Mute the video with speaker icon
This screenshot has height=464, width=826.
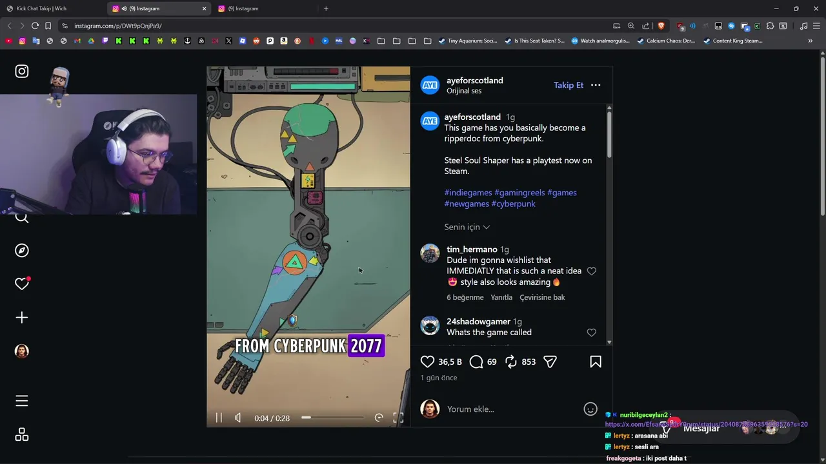(x=237, y=418)
